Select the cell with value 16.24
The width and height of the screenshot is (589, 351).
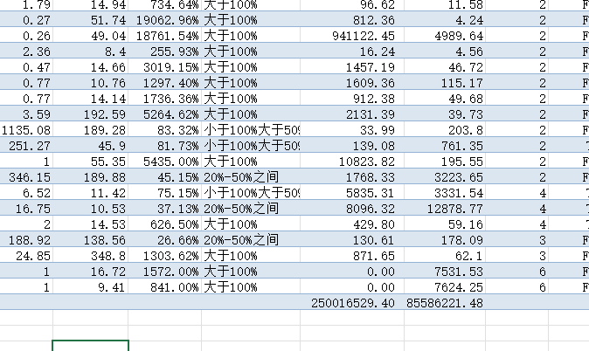352,51
